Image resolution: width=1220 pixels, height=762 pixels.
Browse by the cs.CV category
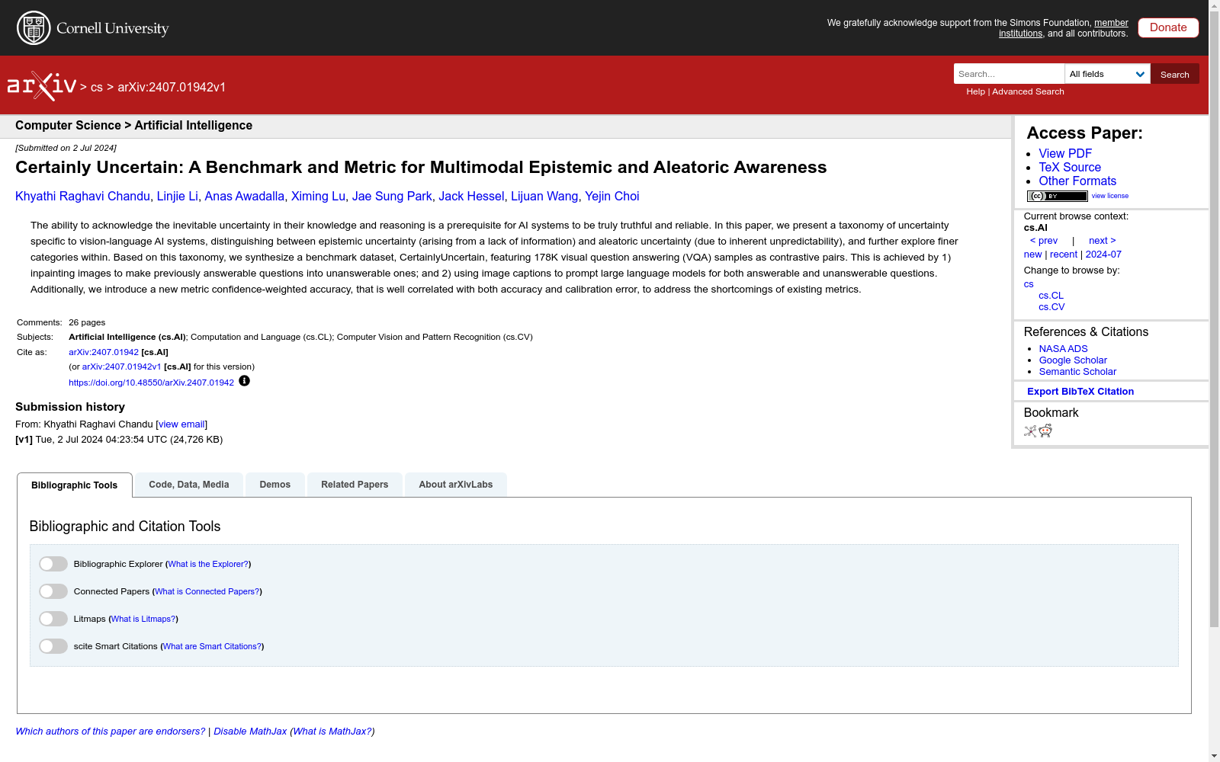[x=1051, y=307]
